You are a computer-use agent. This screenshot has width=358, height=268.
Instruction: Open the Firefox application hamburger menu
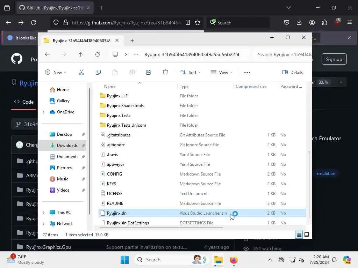coord(350,22)
